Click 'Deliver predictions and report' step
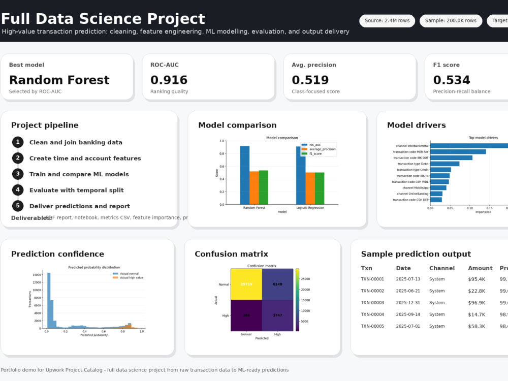This screenshot has height=381, width=508. pyautogui.click(x=80, y=206)
